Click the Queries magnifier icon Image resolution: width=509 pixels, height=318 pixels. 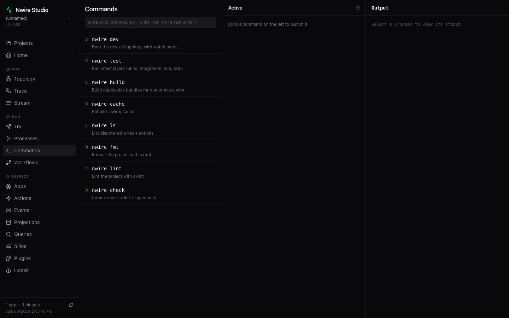pyautogui.click(x=8, y=234)
